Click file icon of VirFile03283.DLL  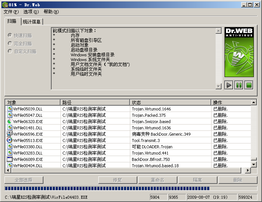[x=10, y=153]
